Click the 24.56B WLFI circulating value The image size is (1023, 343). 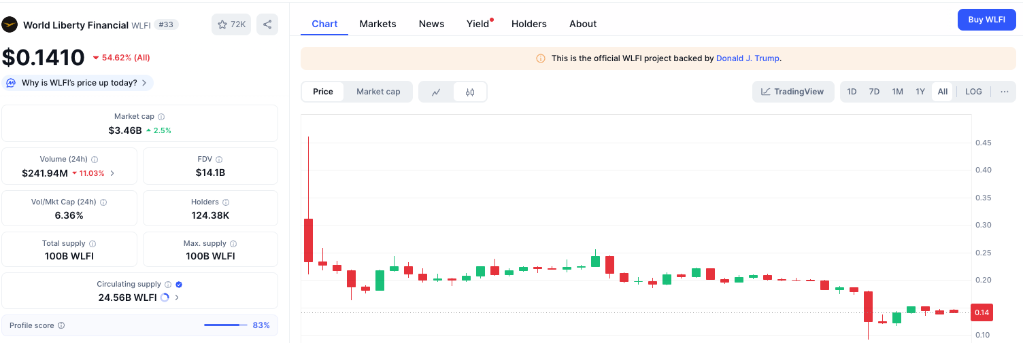pos(127,297)
